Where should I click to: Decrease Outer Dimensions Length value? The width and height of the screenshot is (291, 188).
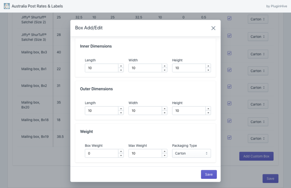click(121, 113)
